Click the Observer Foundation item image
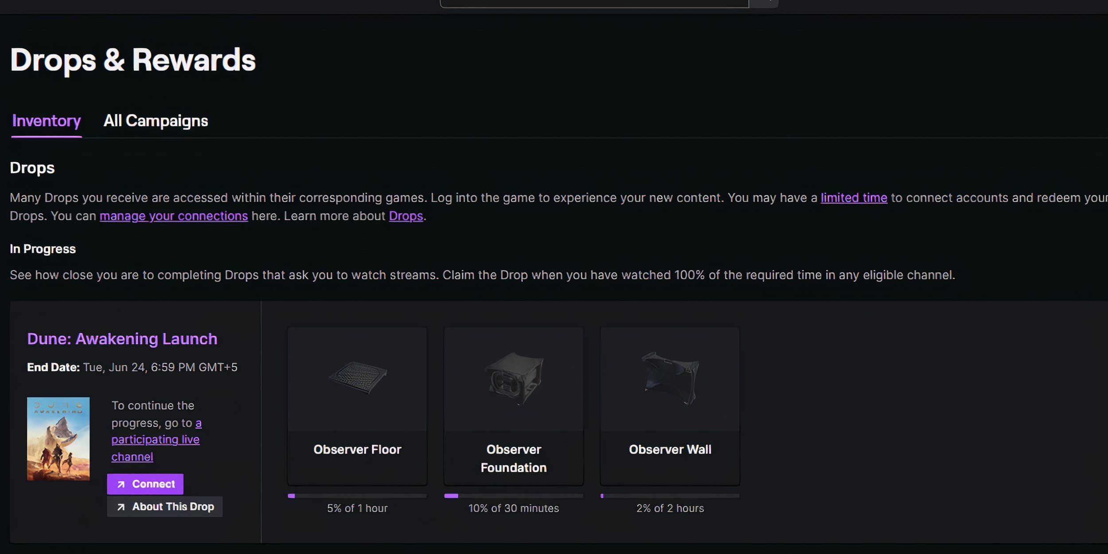1108x554 pixels. 514,379
